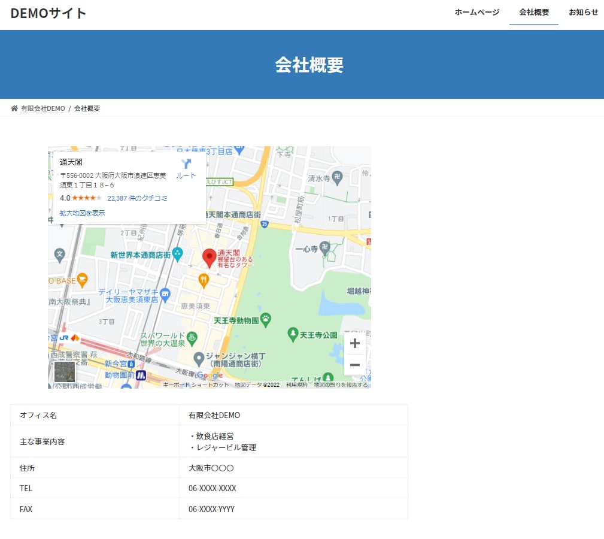Click the O BASE orange food marker

[x=82, y=280]
